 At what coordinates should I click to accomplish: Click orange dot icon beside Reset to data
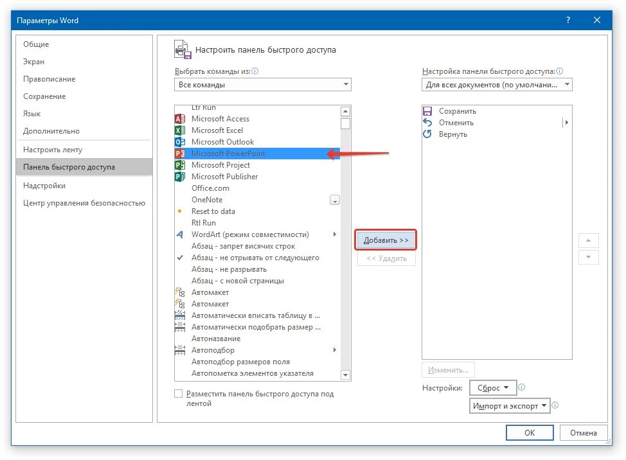tap(180, 211)
